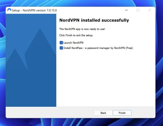
Task: Close the NordVPN setup window
Action: (149, 10)
